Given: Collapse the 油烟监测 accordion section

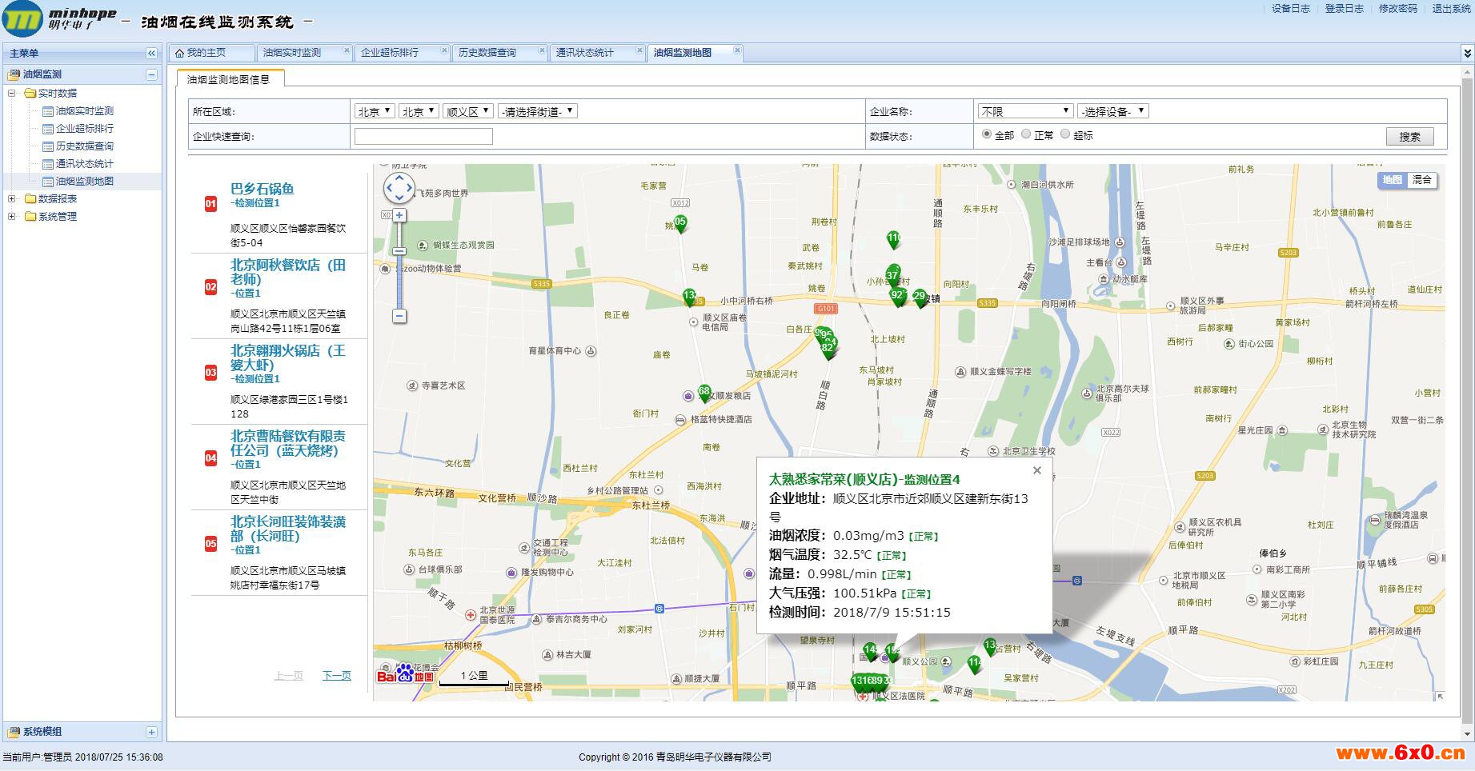Looking at the screenshot, I should (151, 74).
